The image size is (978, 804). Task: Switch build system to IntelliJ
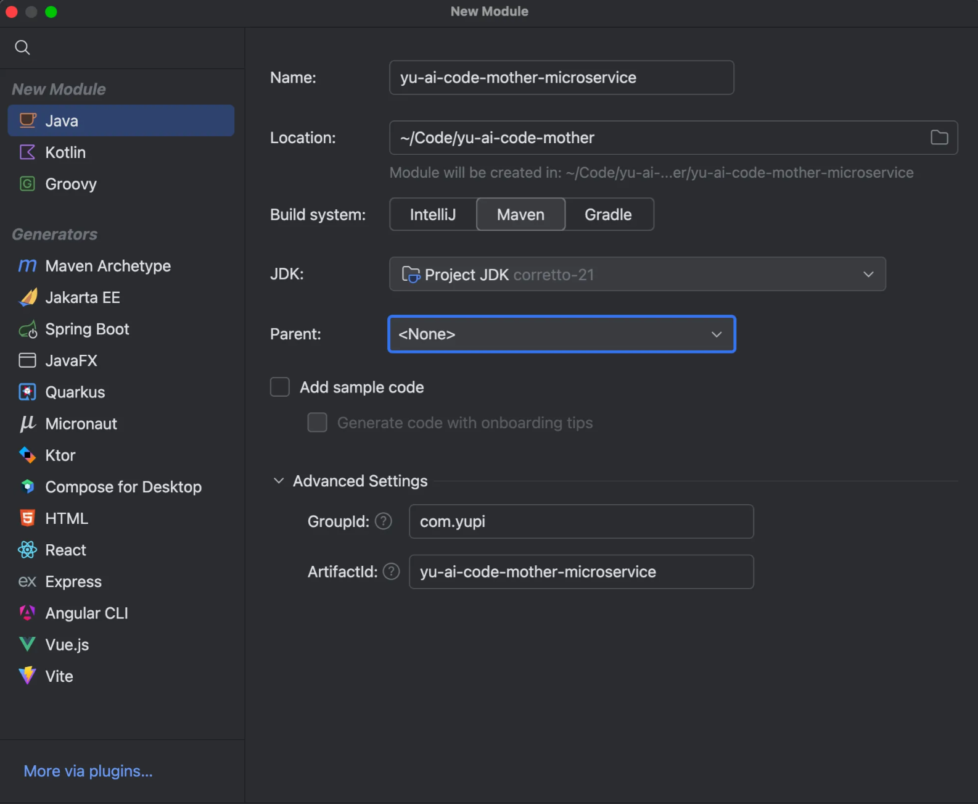pos(433,214)
